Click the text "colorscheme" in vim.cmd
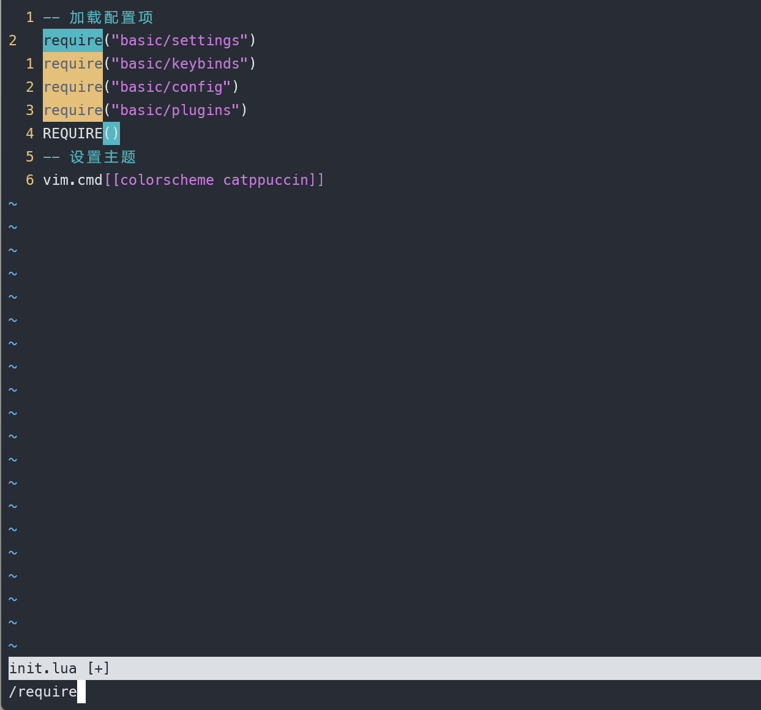The width and height of the screenshot is (761, 710). pyautogui.click(x=167, y=180)
